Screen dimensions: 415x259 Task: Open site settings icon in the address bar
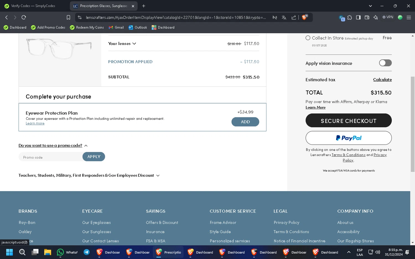[80, 17]
